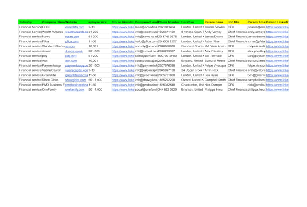Click the pay.com website link
The height and width of the screenshot is (207, 307).
[71, 56]
